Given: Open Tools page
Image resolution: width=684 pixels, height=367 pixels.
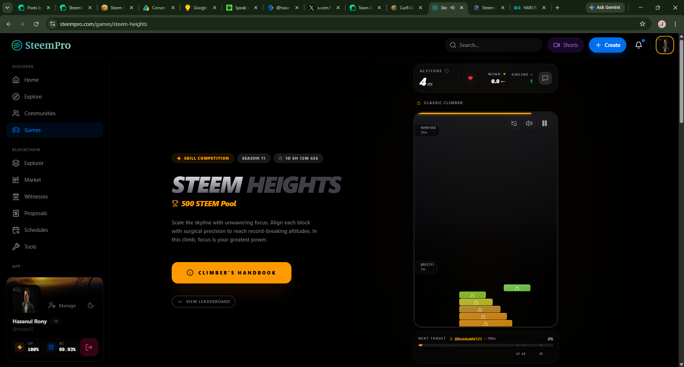Looking at the screenshot, I should coord(55,247).
